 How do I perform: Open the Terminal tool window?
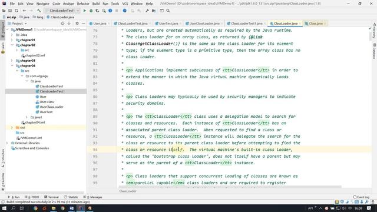tap(51, 197)
